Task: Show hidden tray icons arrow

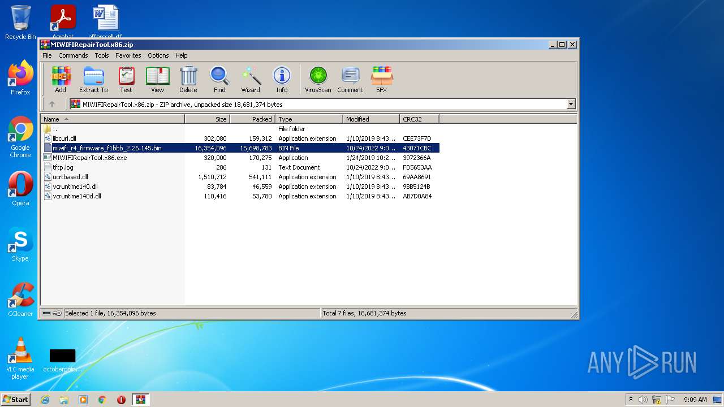Action: pos(631,400)
